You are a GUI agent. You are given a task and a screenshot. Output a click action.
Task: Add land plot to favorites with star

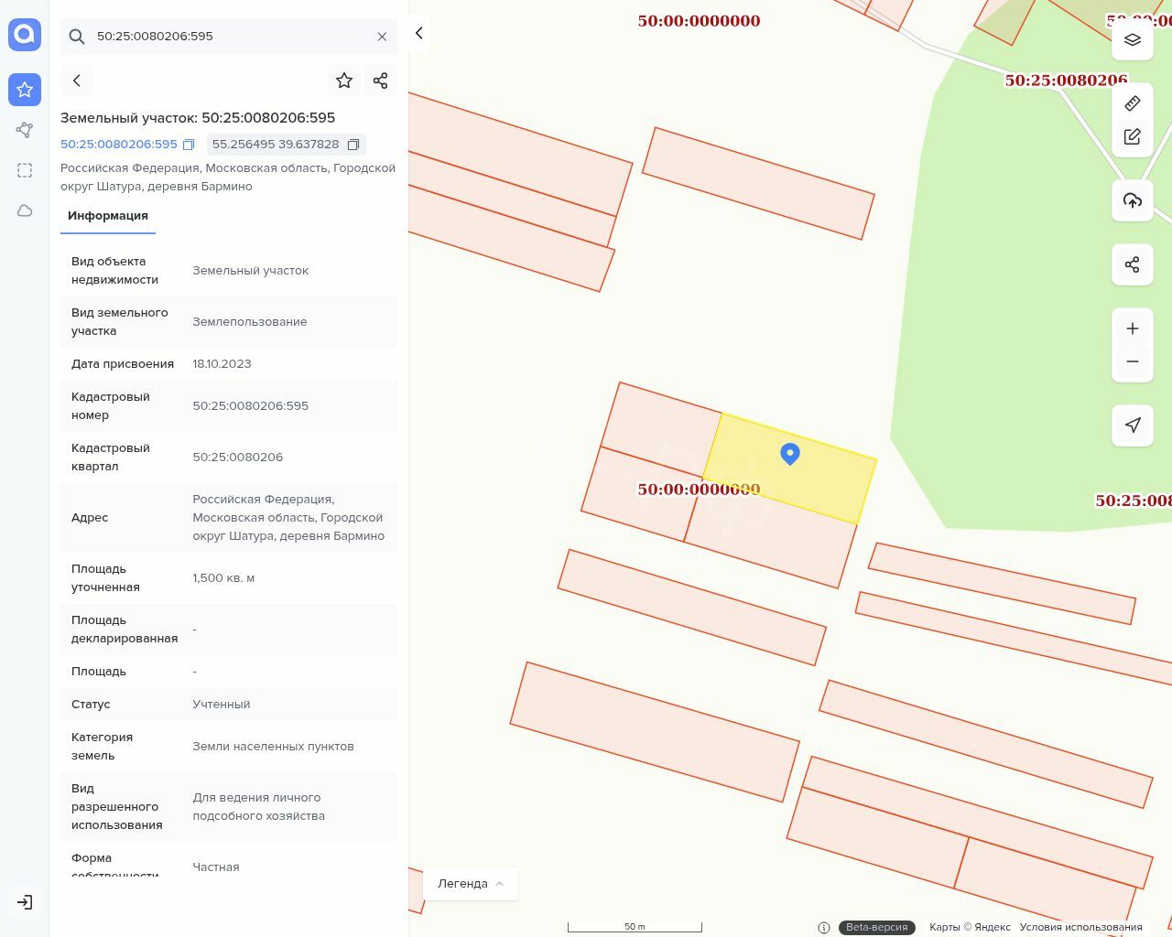click(x=344, y=81)
